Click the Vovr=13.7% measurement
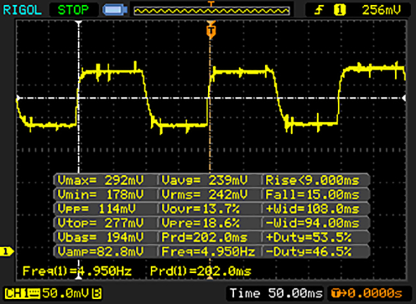Viewport: 416px width, 304px height. (201, 209)
